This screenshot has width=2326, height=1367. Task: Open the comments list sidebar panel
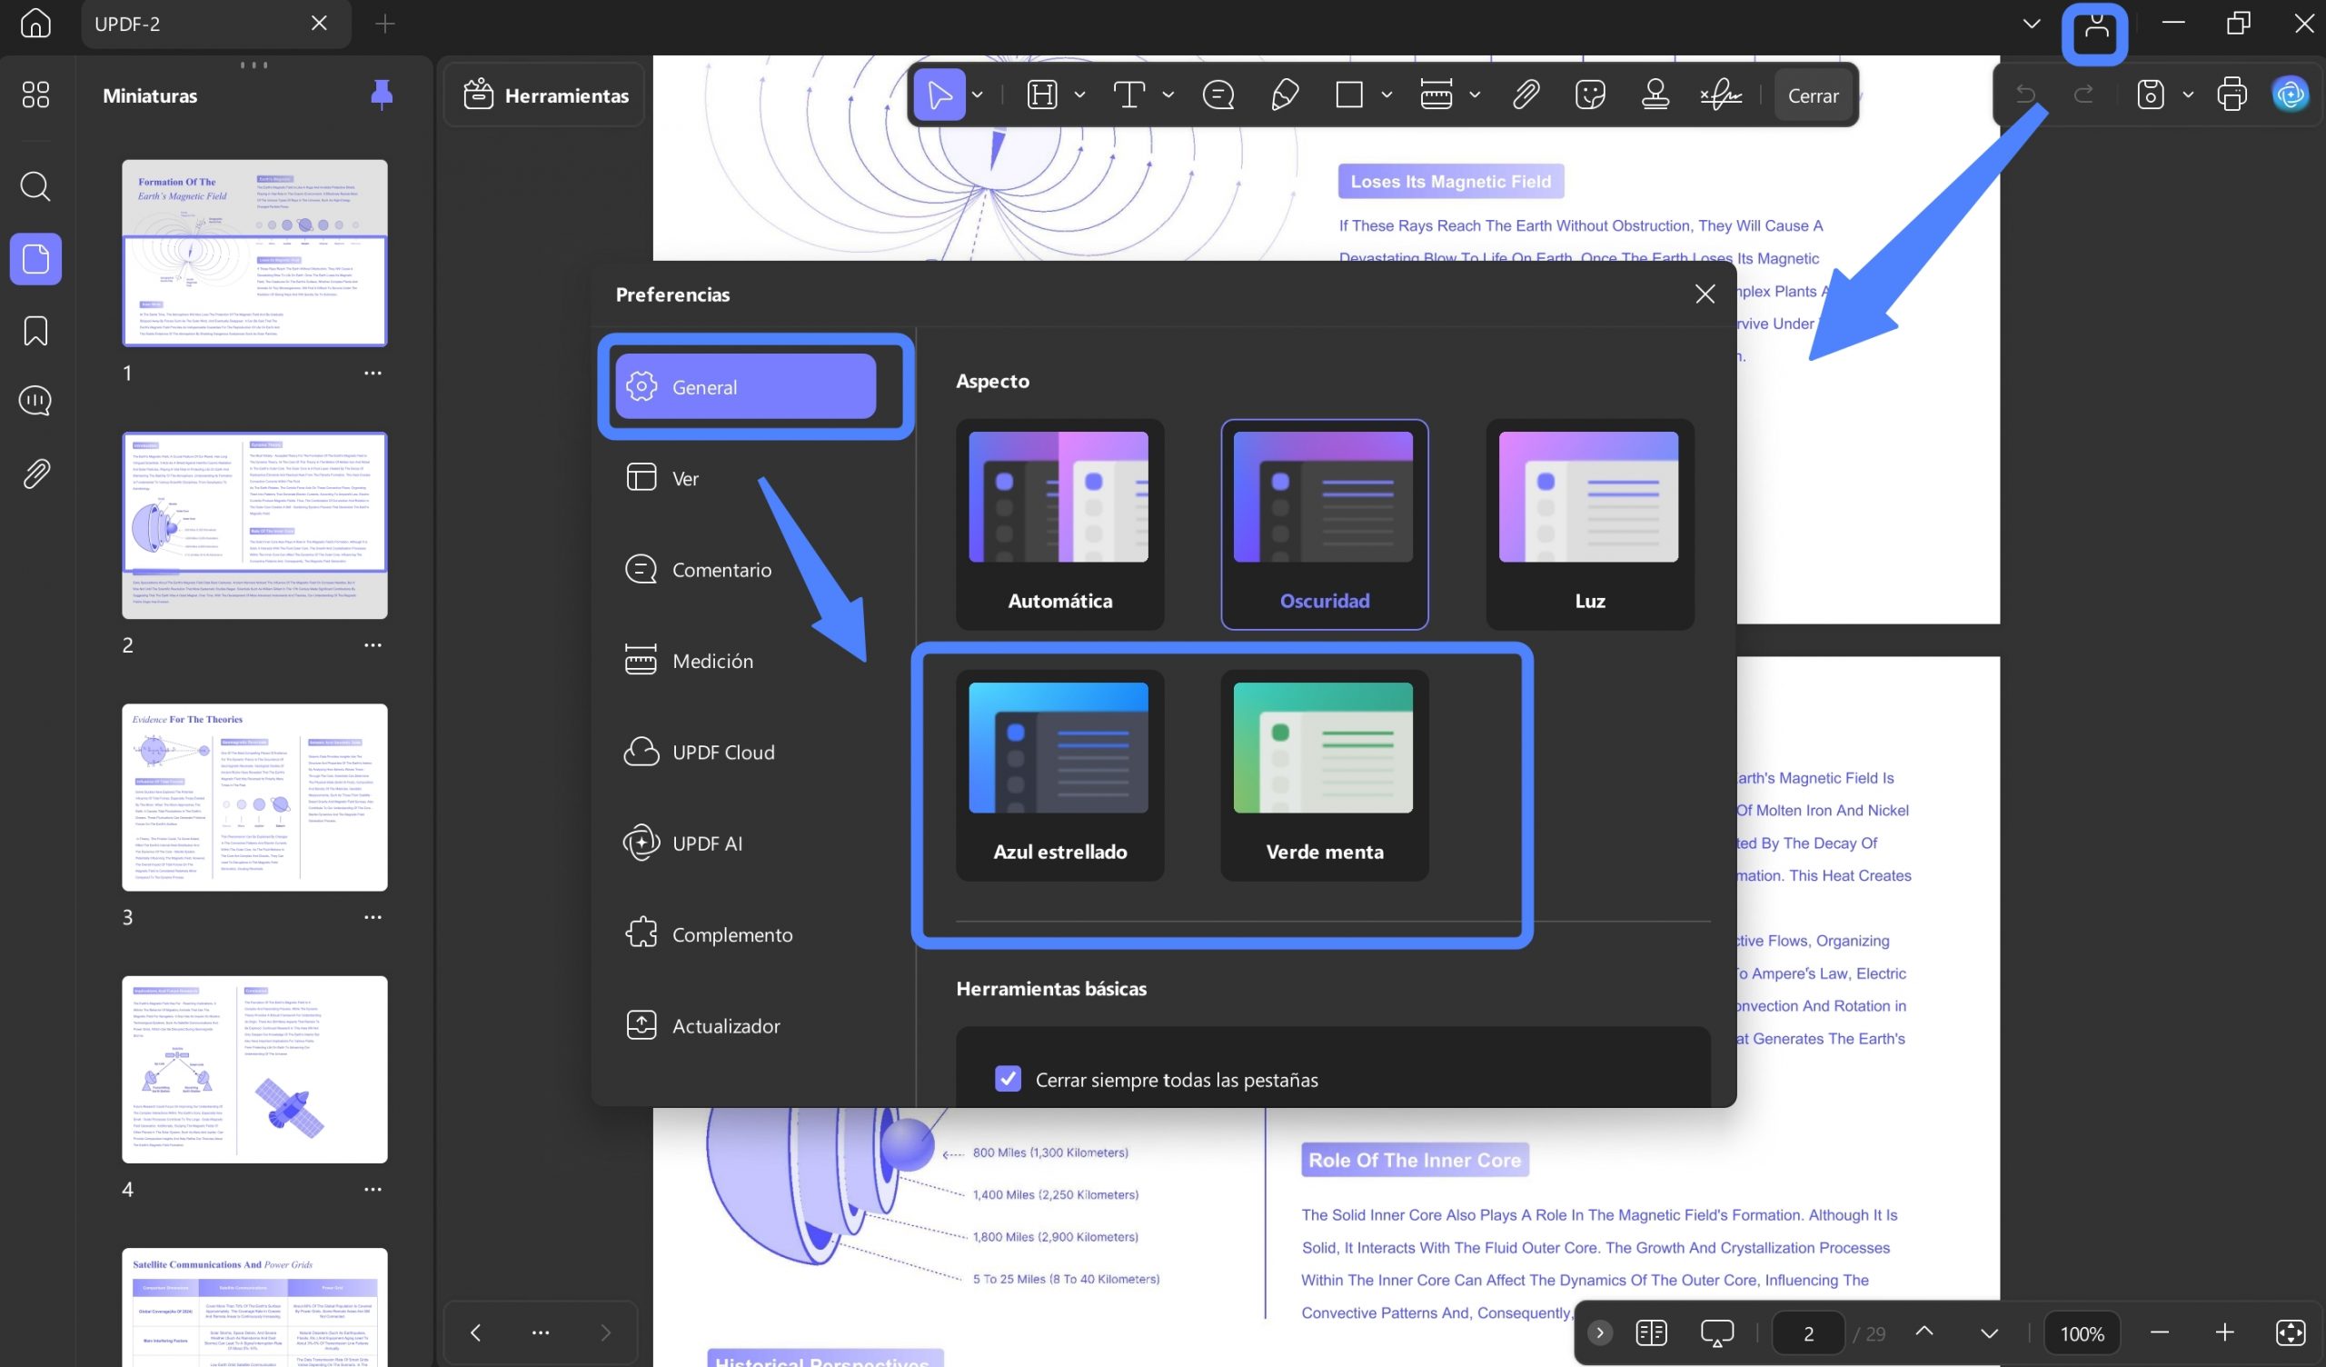tap(35, 401)
